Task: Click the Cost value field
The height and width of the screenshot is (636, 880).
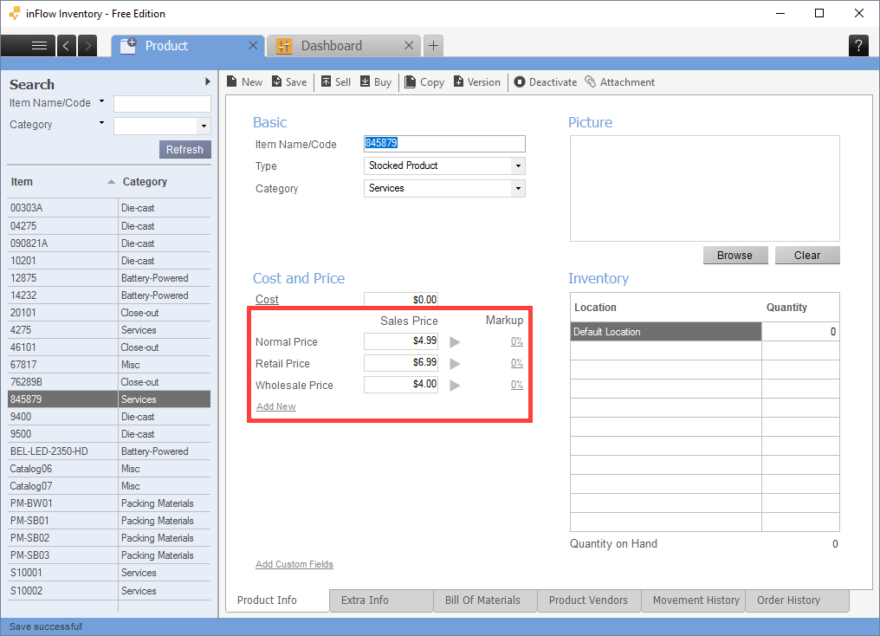Action: [x=401, y=299]
